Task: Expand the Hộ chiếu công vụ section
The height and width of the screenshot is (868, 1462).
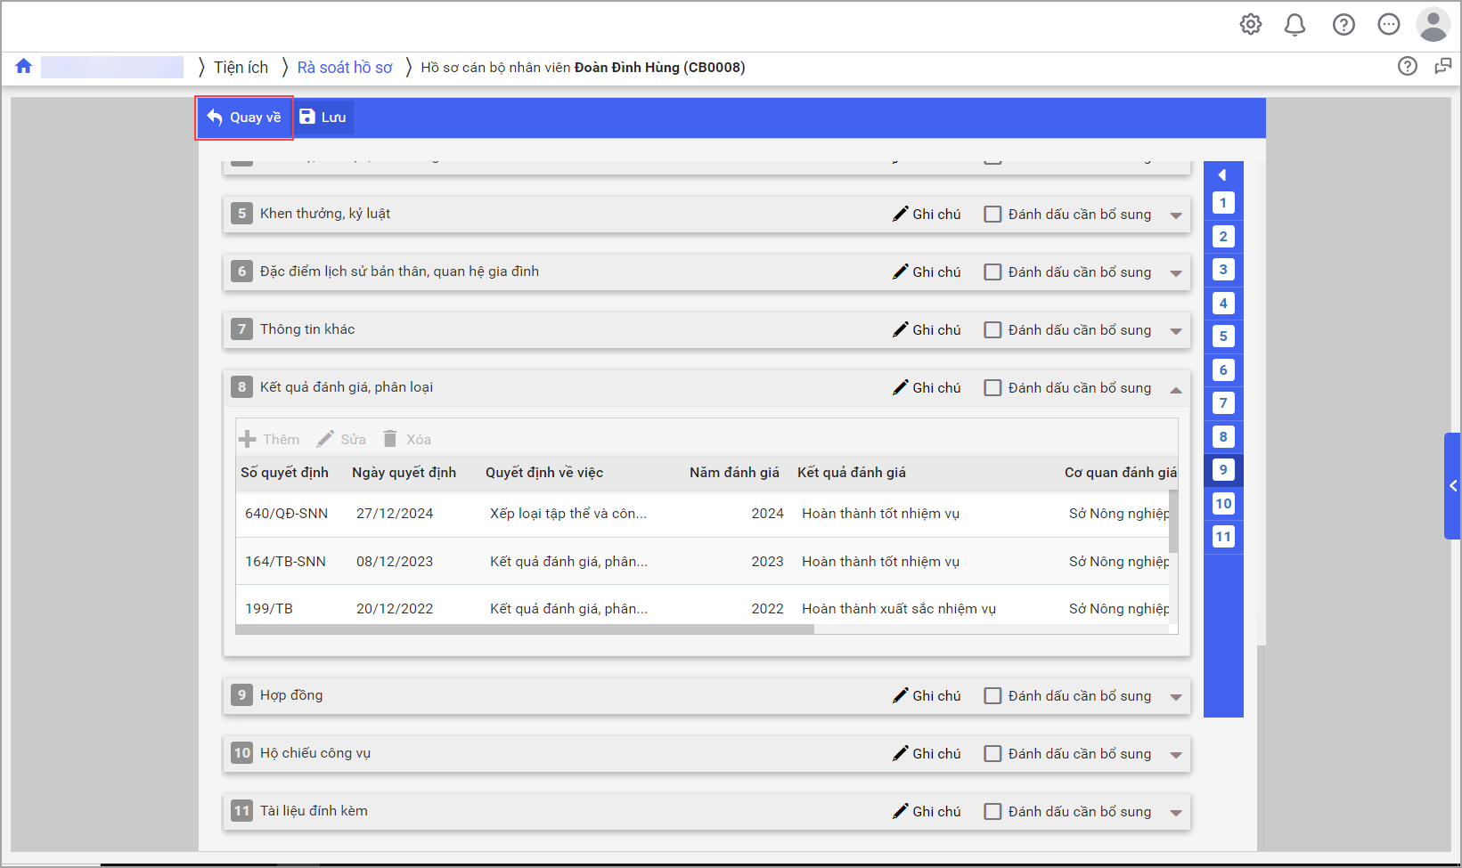Action: click(1176, 755)
